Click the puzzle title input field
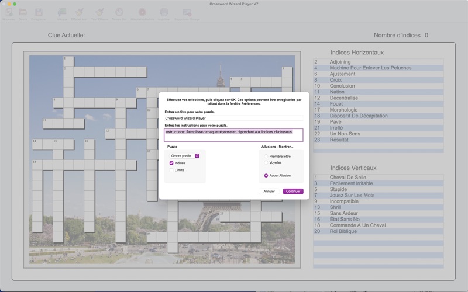The height and width of the screenshot is (292, 468). (x=233, y=119)
